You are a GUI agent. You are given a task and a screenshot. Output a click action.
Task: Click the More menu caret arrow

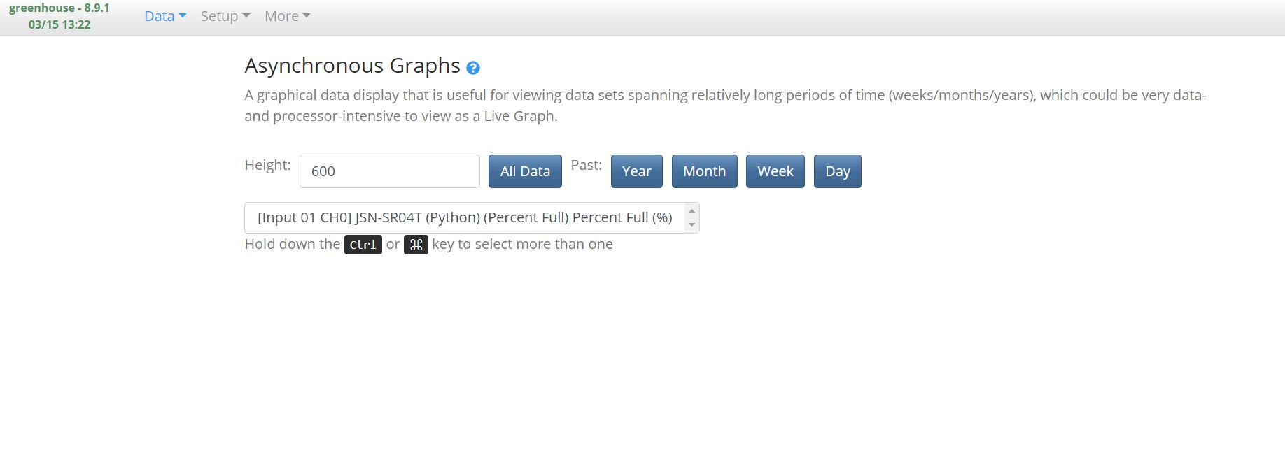(306, 17)
